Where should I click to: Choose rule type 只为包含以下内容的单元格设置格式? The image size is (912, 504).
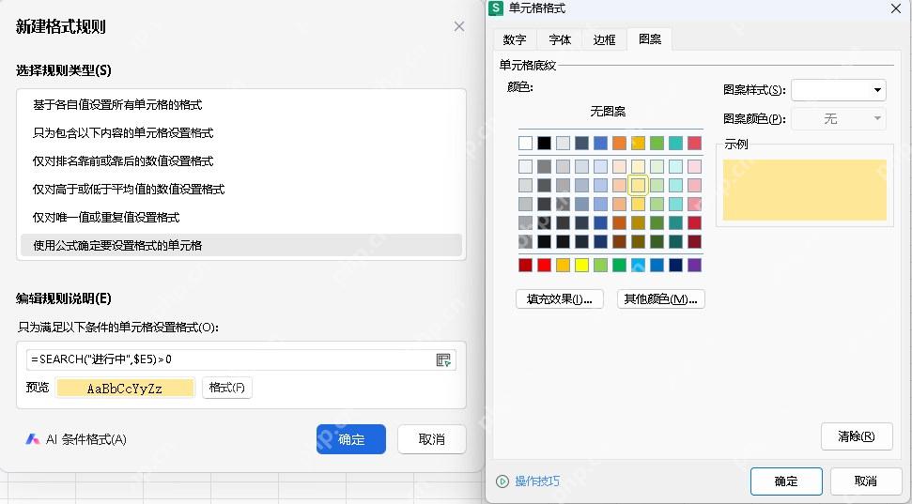[241, 132]
